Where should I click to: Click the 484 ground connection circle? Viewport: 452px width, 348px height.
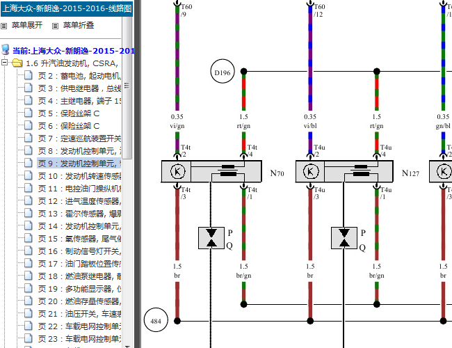(156, 320)
